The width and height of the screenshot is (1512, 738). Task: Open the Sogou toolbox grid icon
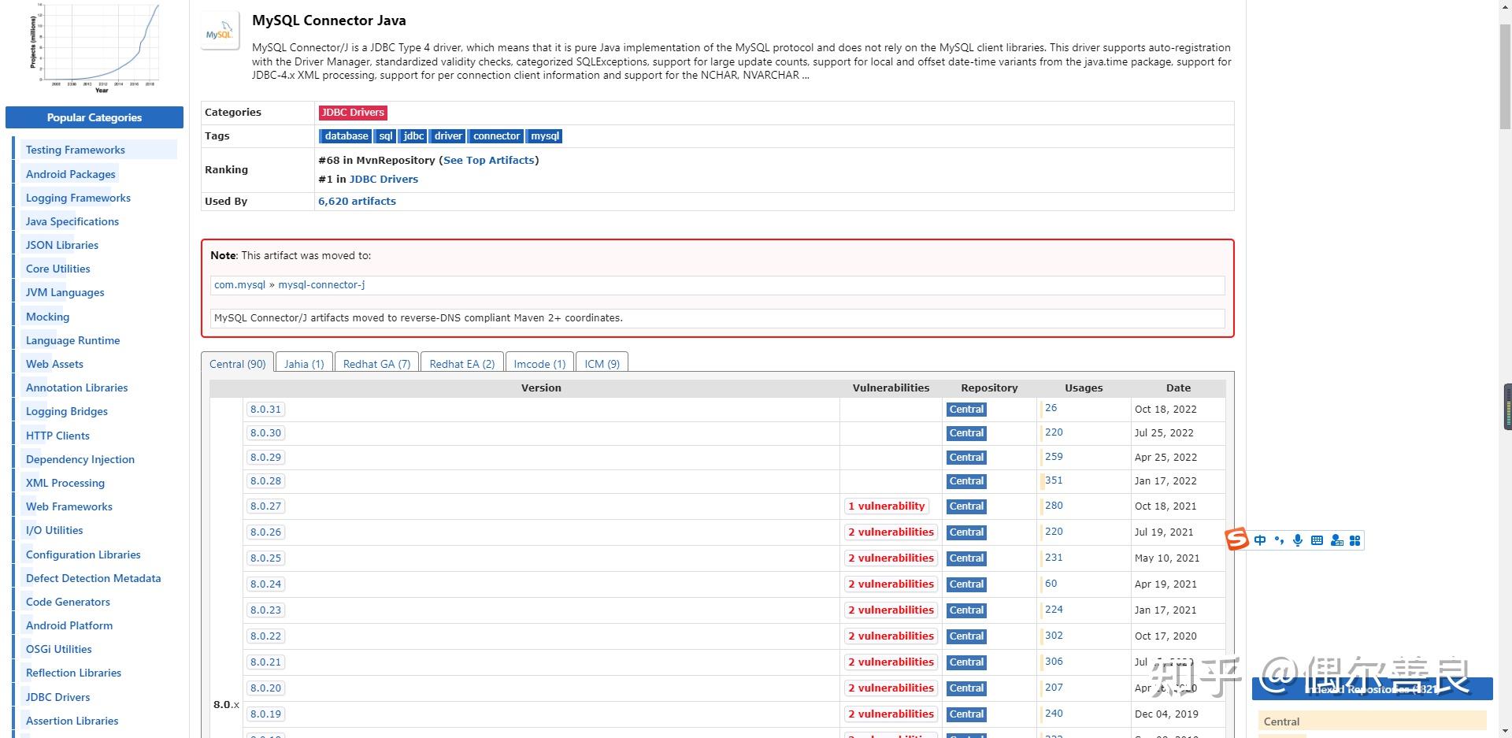click(1355, 540)
